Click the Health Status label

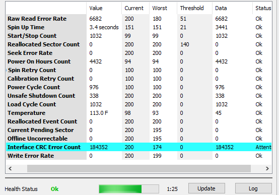point(21,189)
